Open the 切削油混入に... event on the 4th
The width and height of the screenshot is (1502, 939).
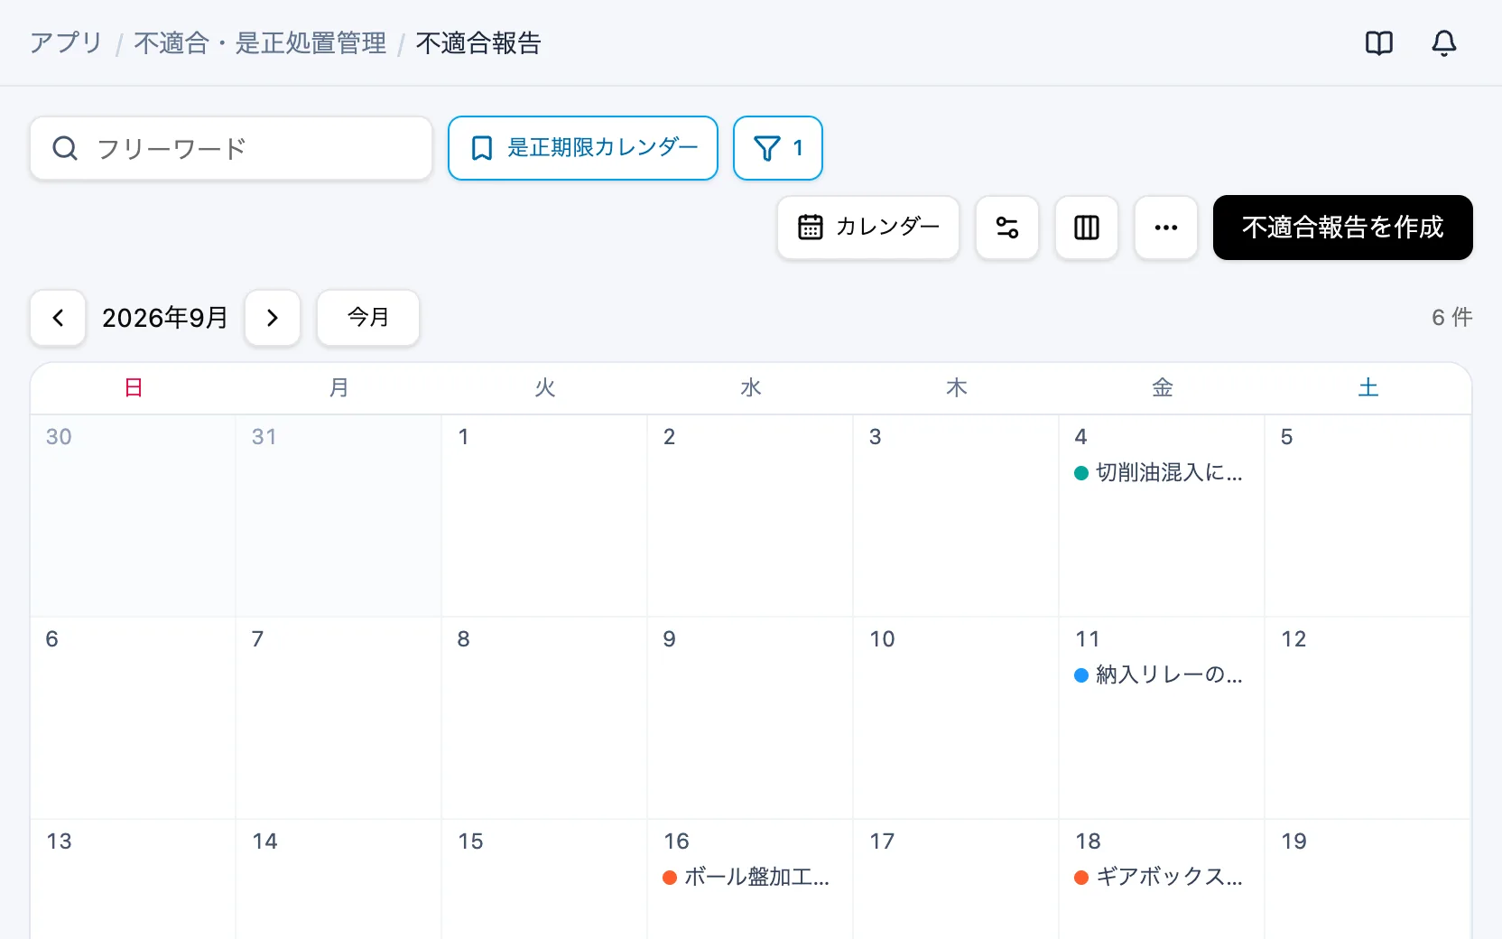[1159, 472]
